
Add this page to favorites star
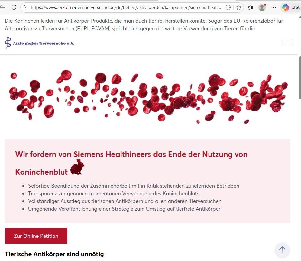[239, 7]
